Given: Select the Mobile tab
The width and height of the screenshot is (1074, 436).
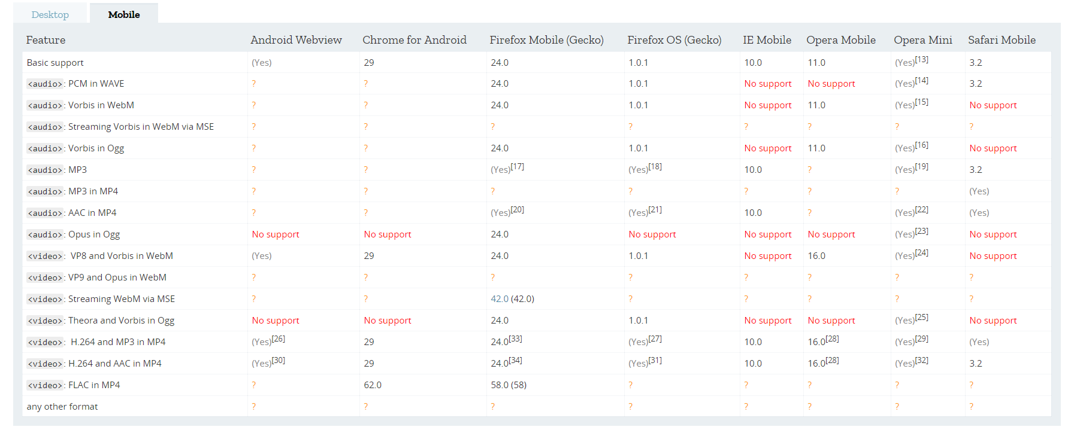Looking at the screenshot, I should coord(124,14).
